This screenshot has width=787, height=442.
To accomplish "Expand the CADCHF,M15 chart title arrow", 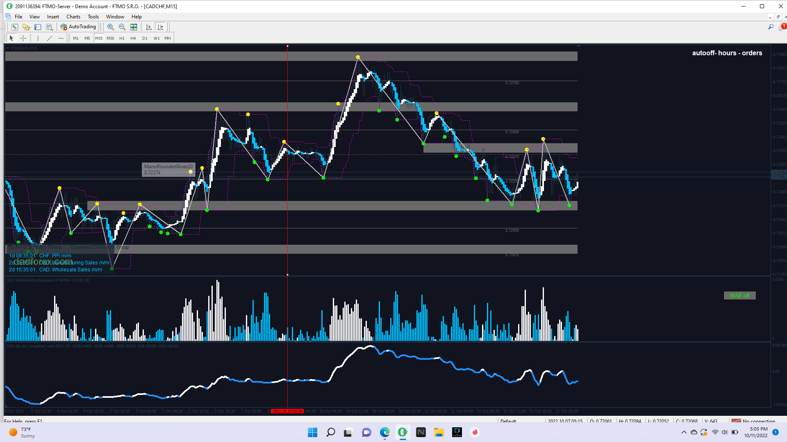I will (x=8, y=48).
